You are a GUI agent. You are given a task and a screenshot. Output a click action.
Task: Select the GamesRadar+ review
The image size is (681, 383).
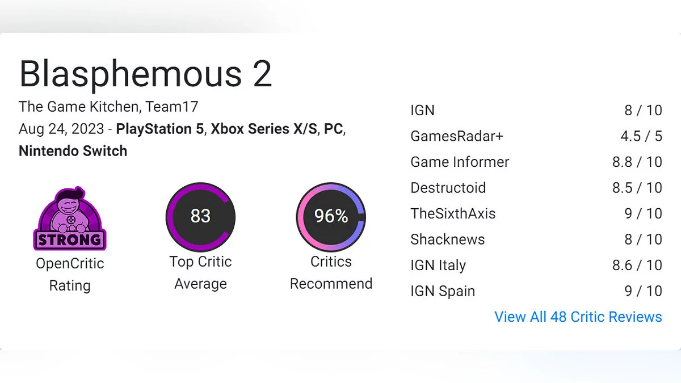457,136
